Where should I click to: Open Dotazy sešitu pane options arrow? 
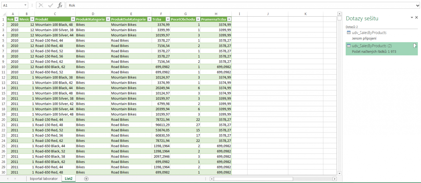[412, 18]
